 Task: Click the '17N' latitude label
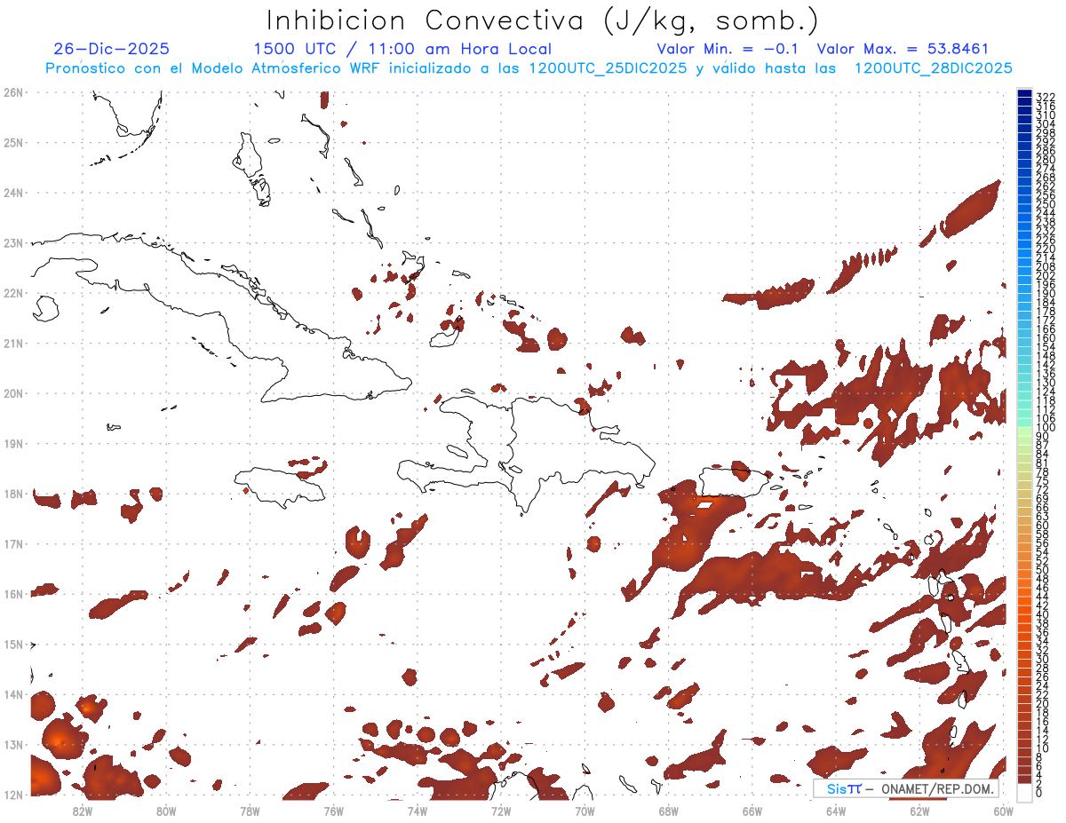tap(13, 543)
